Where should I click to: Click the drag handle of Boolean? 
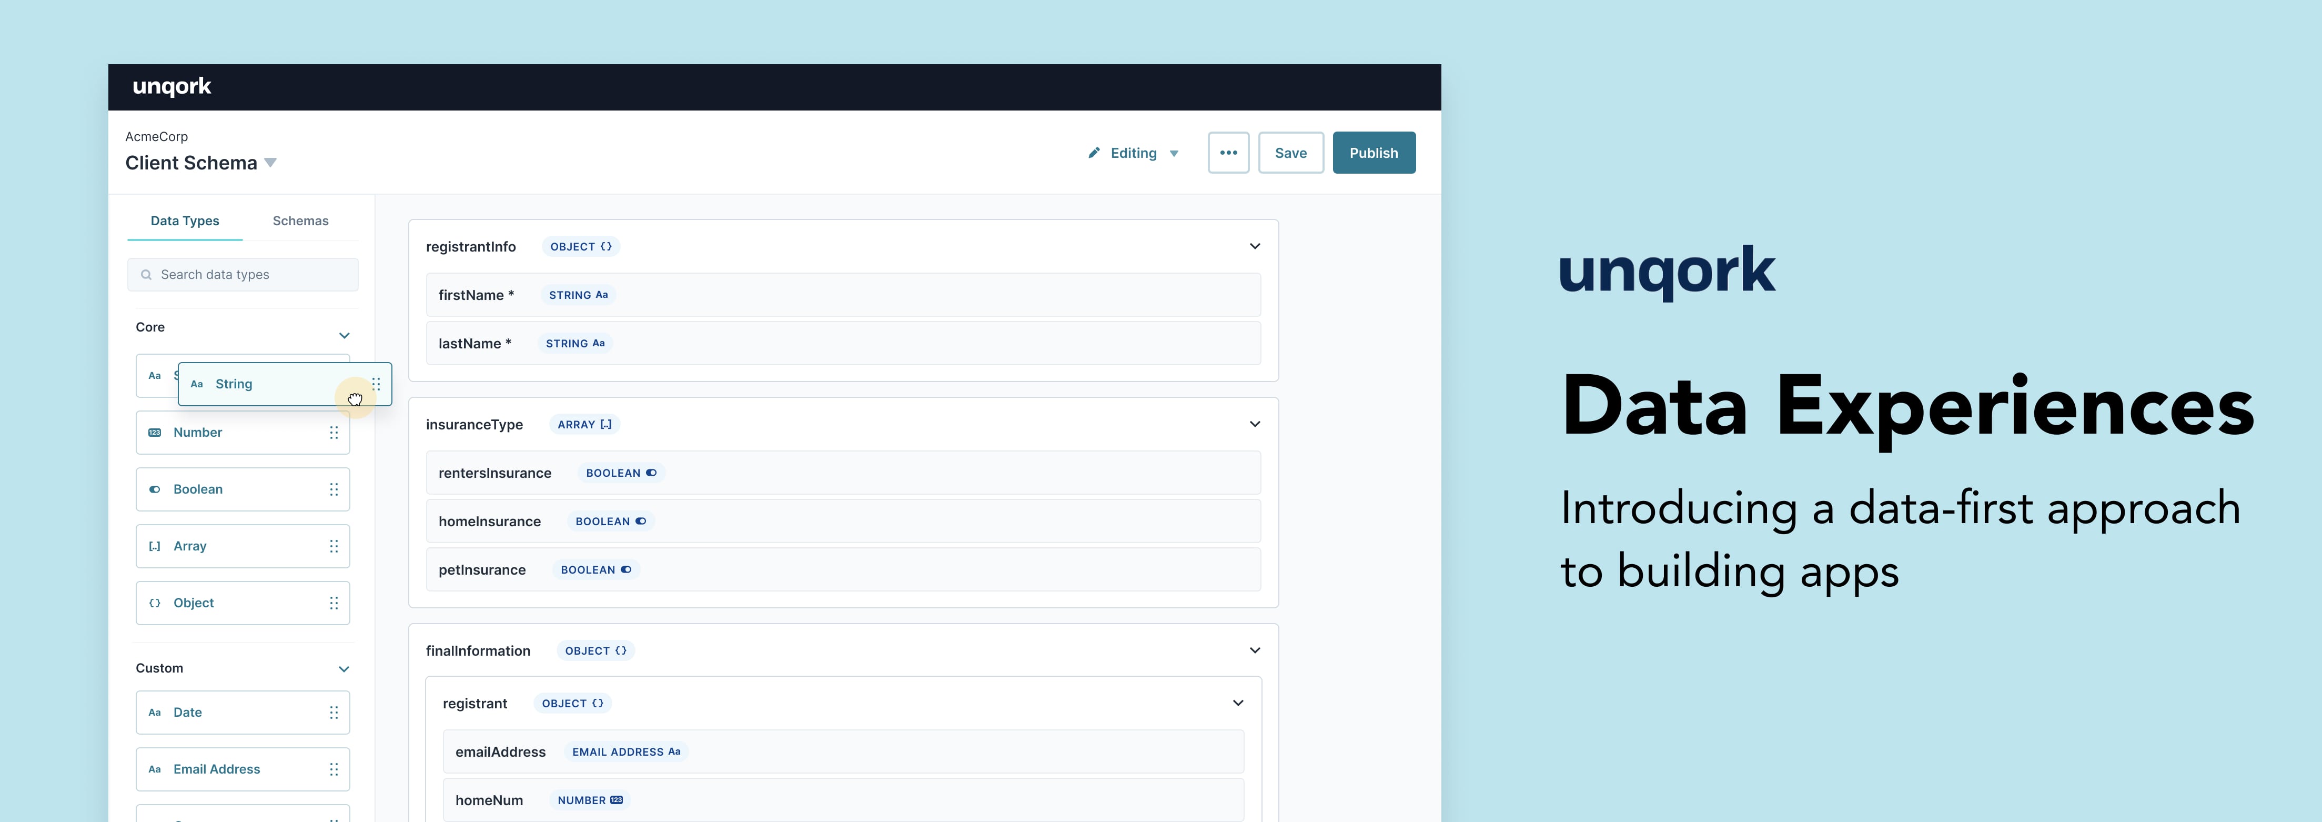pyautogui.click(x=334, y=489)
